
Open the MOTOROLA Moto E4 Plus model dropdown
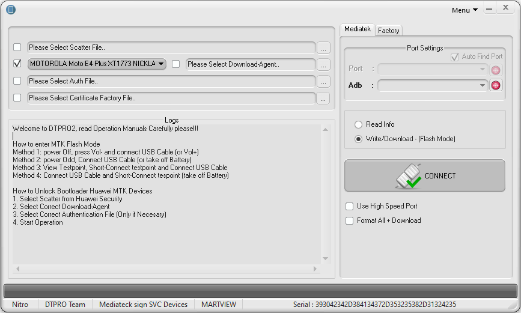pos(97,64)
